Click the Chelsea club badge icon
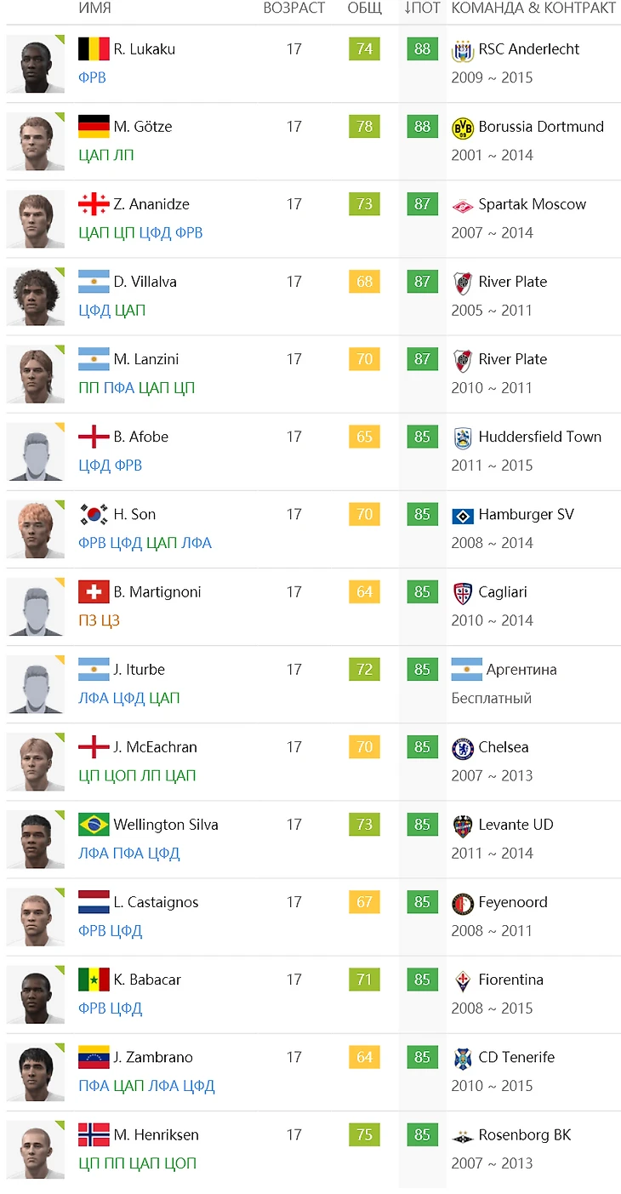The width and height of the screenshot is (621, 1194). [462, 748]
